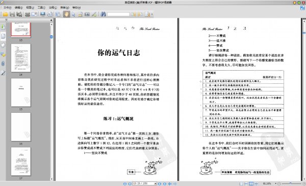Open the last menu bar item (H)

point(76,8)
